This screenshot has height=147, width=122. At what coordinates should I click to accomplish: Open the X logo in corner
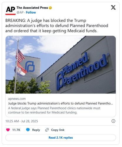coord(113,7)
